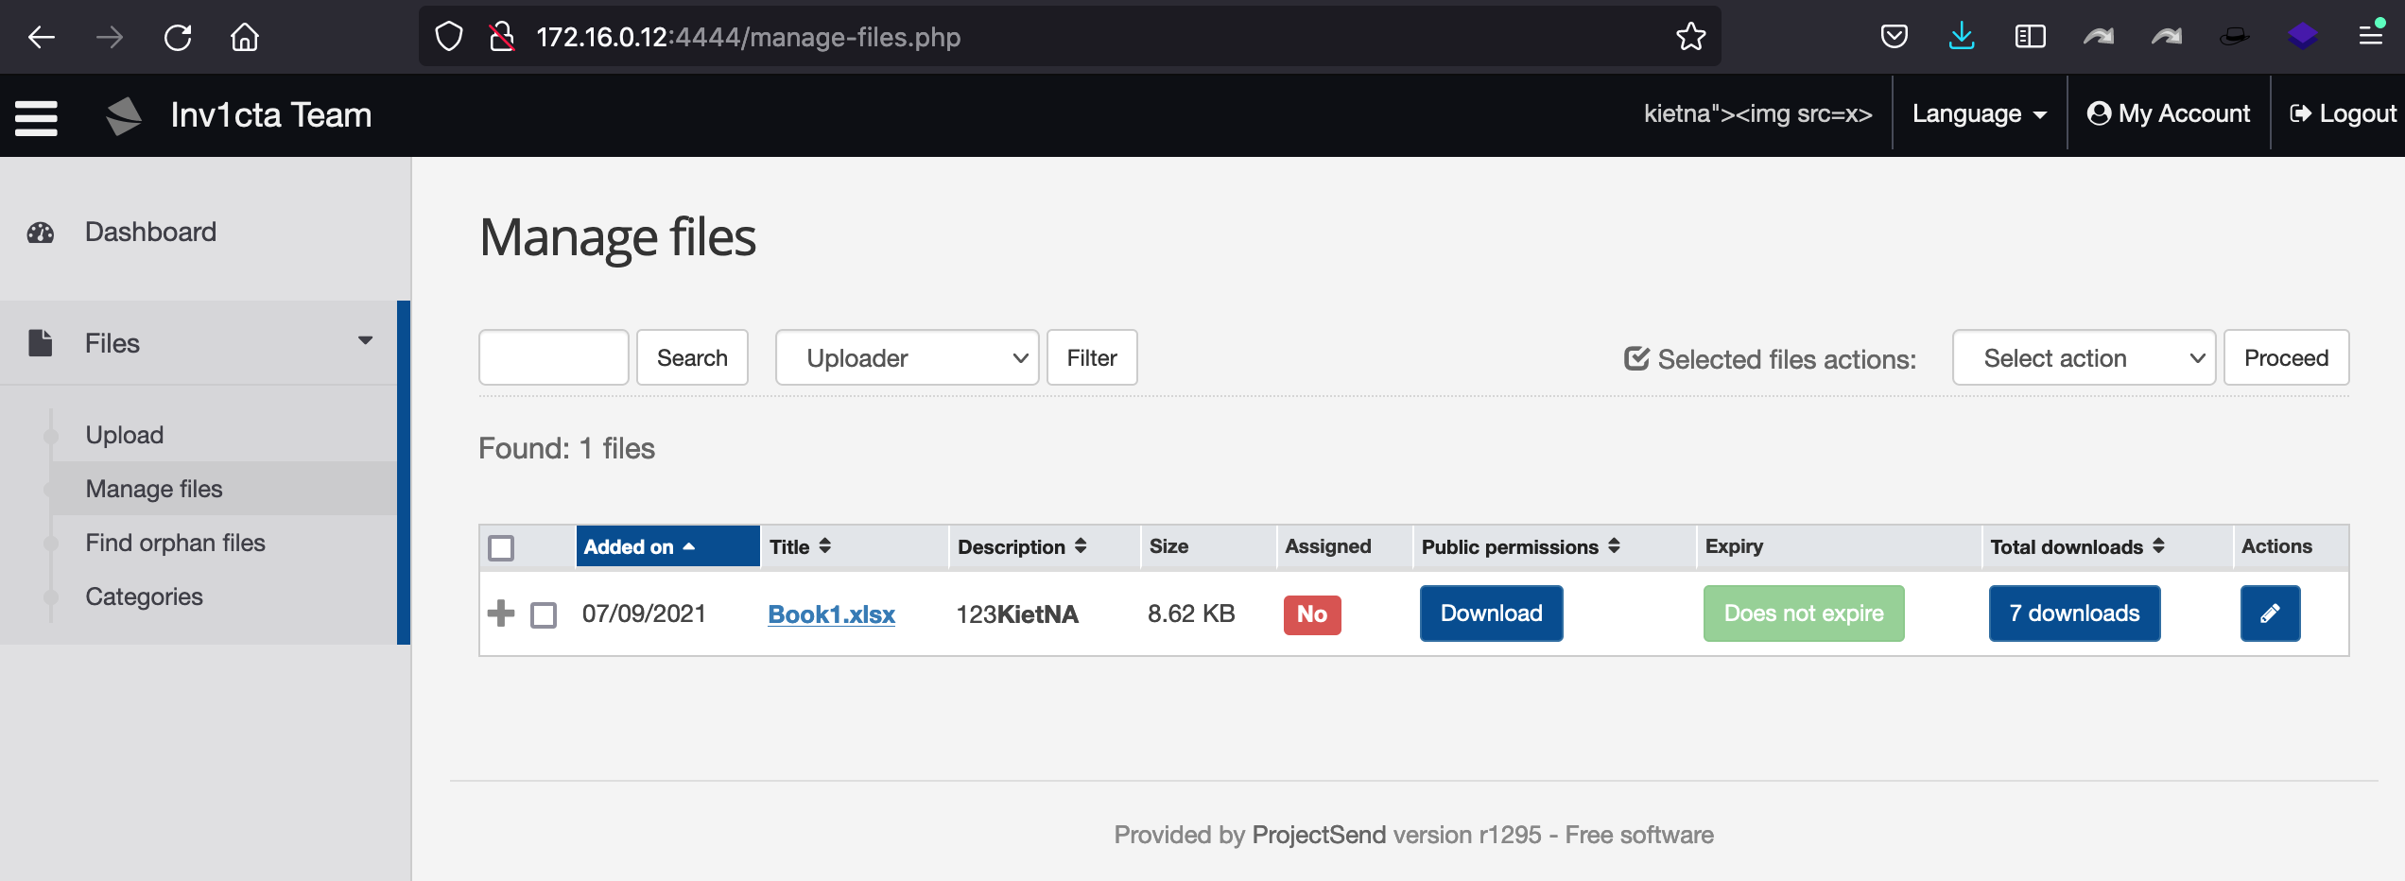Click the Logout icon in the top bar
This screenshot has height=881, width=2405.
coord(2301,112)
